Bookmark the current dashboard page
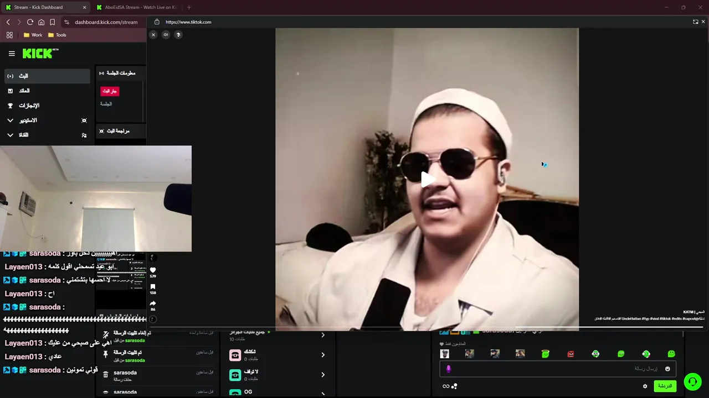Viewport: 709px width, 398px height. pyautogui.click(x=52, y=22)
